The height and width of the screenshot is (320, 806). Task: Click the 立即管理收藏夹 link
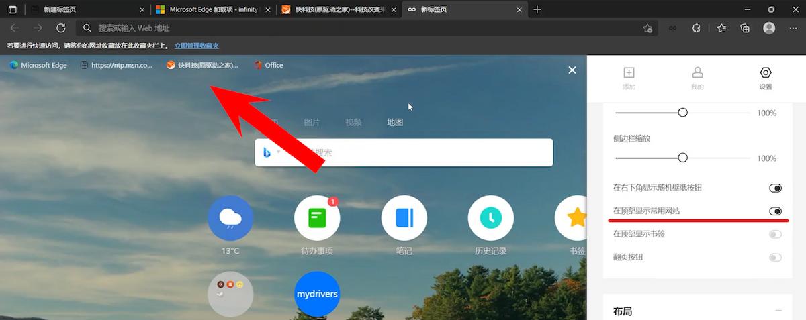point(197,46)
